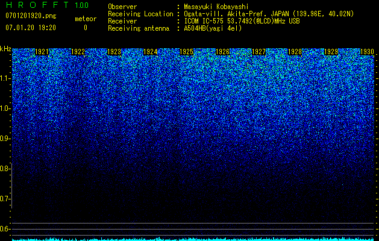Image resolution: width=379 pixels, height=241 pixels.
Task: Click the 0.7 kHz frequency axis label
Action: 5,199
